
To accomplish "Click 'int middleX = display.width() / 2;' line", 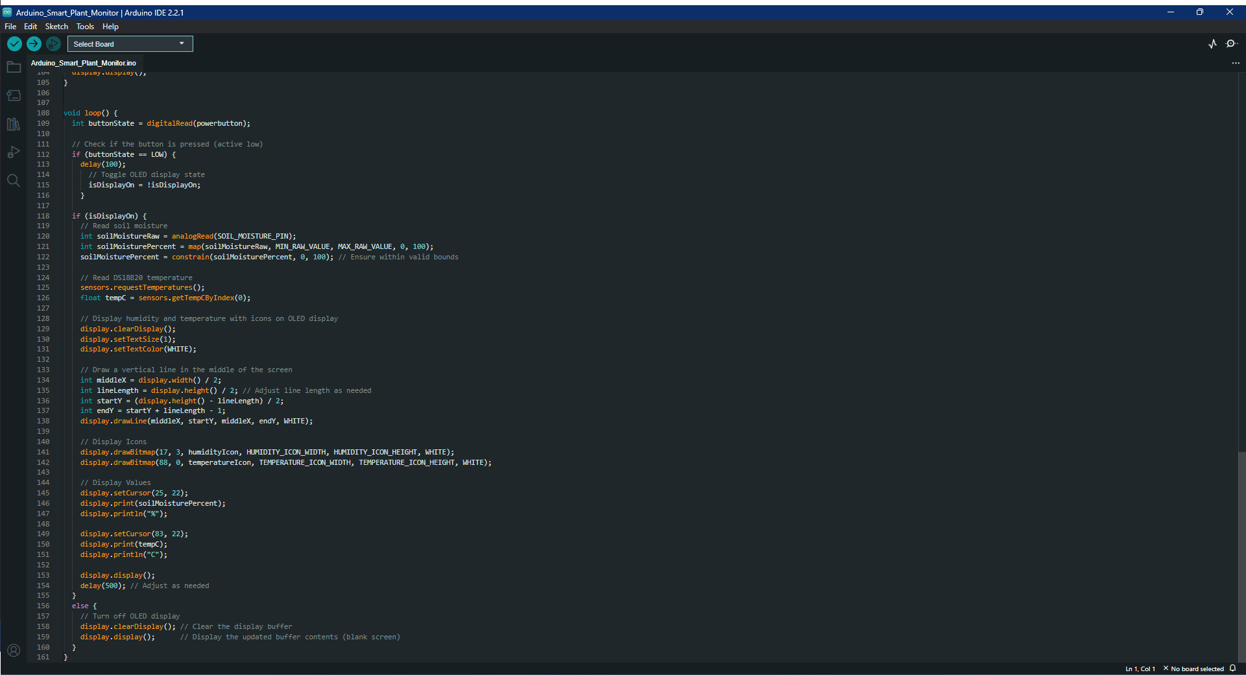I will click(x=150, y=380).
